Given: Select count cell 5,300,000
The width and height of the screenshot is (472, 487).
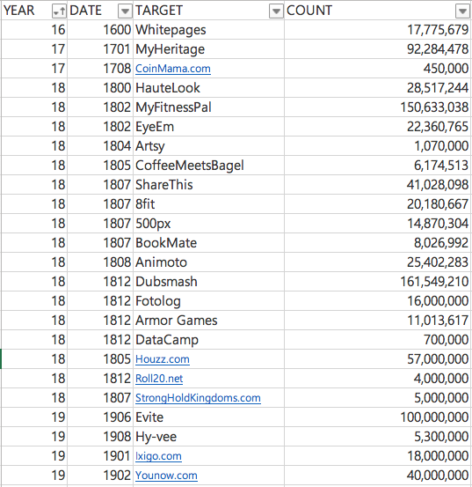Looking at the screenshot, I should (378, 437).
